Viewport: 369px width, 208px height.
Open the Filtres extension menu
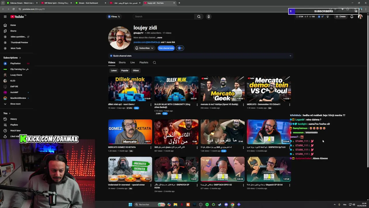114,16
